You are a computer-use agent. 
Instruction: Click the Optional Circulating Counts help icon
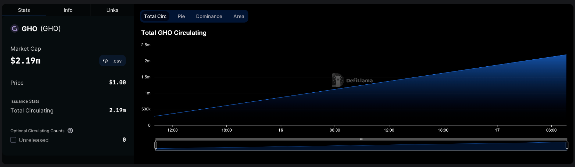tap(70, 131)
